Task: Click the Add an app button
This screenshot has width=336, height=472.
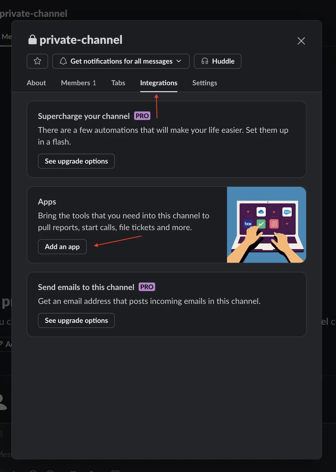Action: (x=62, y=247)
